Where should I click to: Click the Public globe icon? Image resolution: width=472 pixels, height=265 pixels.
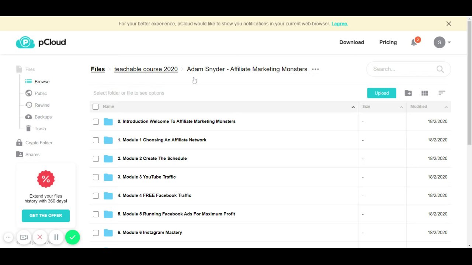click(x=28, y=93)
